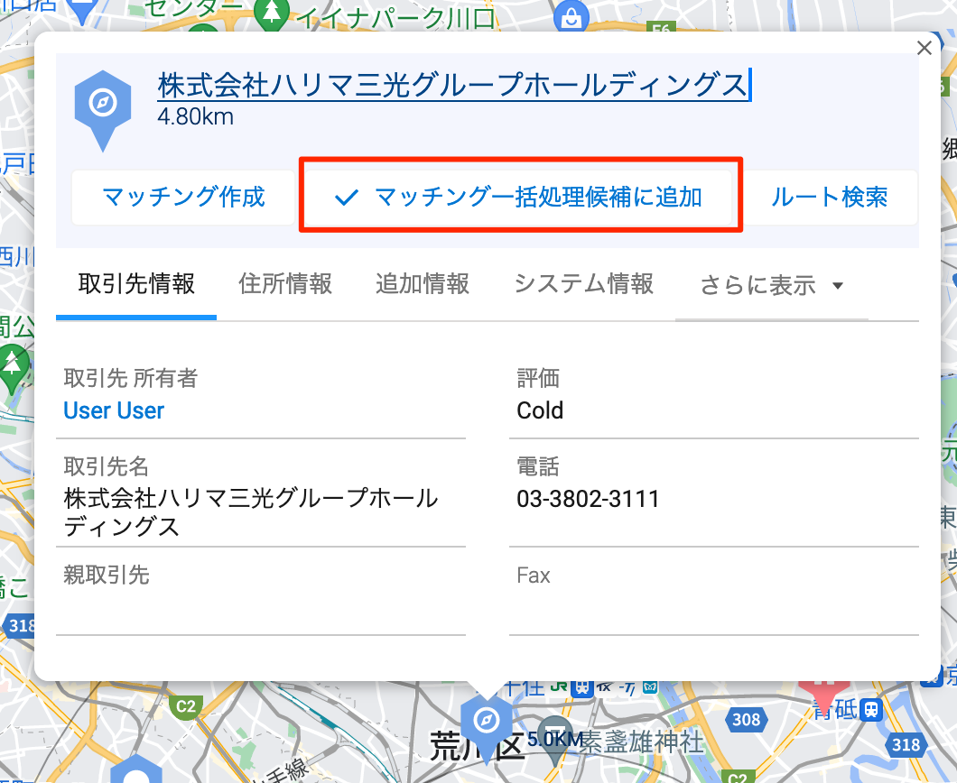Screen dimensions: 957x783
Task: Click the 318 road badge at bottom right
Action: pos(906,744)
